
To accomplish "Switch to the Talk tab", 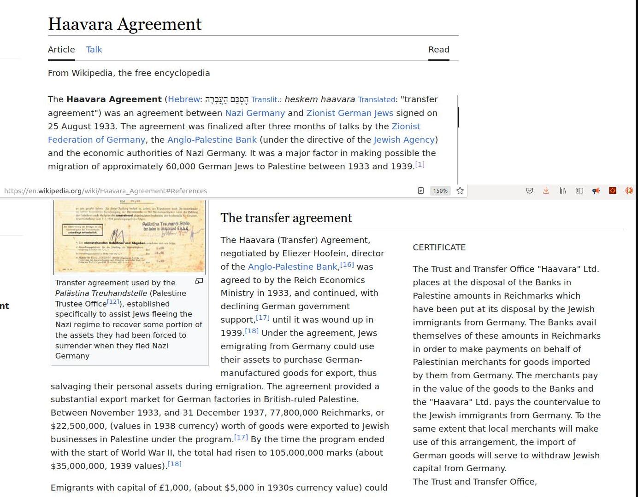I will pyautogui.click(x=94, y=50).
